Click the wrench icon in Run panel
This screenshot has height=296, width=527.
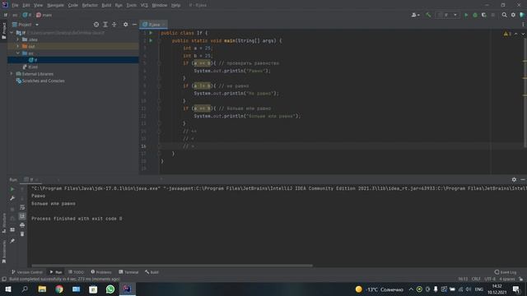click(12, 198)
